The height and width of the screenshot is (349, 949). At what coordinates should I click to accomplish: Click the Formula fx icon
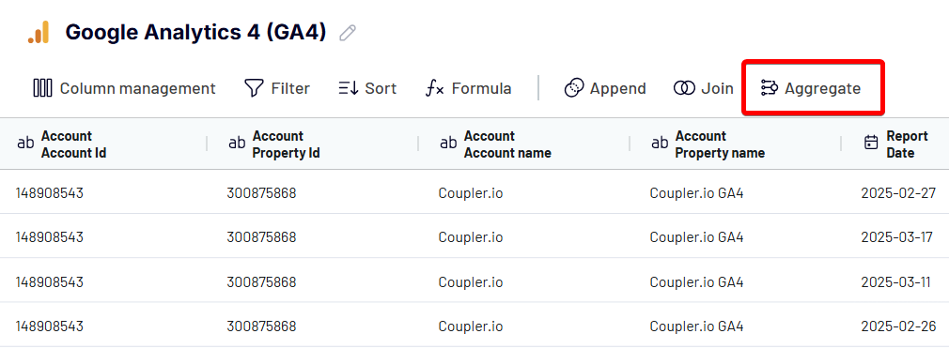coord(434,89)
